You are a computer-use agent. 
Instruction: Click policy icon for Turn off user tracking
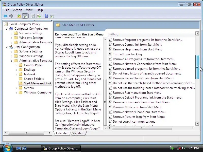click(x=110, y=54)
